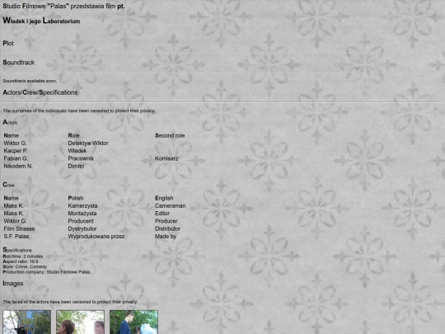
Task: Click actor name Wiktor G. in the Actors table
Action: click(x=15, y=143)
